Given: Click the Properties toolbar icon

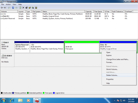Looking at the screenshot, I should (x=26, y=8).
